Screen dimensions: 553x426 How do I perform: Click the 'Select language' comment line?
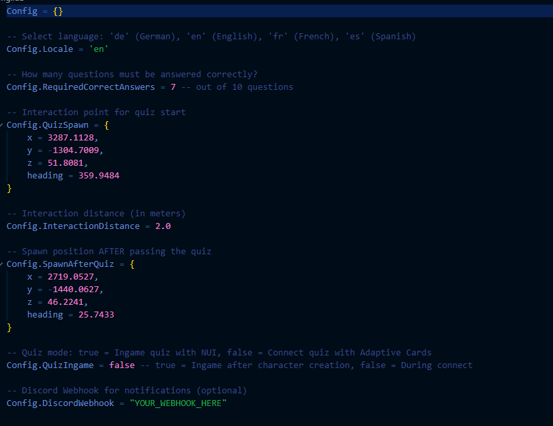(211, 37)
